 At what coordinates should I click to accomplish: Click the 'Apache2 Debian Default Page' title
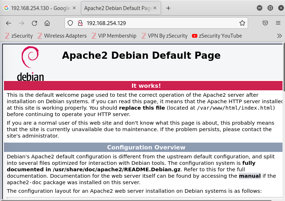tap(141, 55)
